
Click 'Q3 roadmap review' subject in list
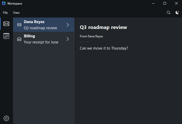[x=40, y=28]
